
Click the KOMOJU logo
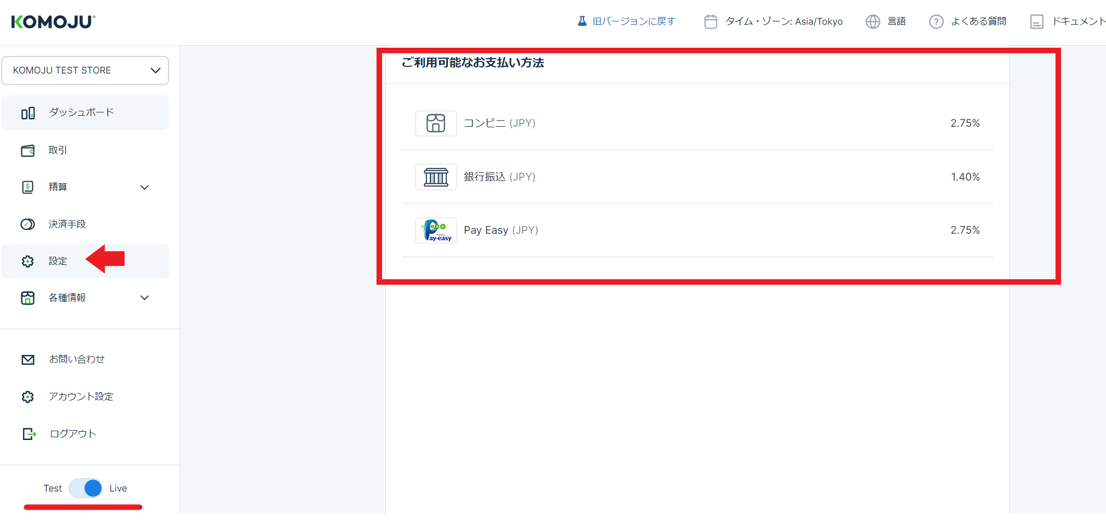pyautogui.click(x=53, y=22)
